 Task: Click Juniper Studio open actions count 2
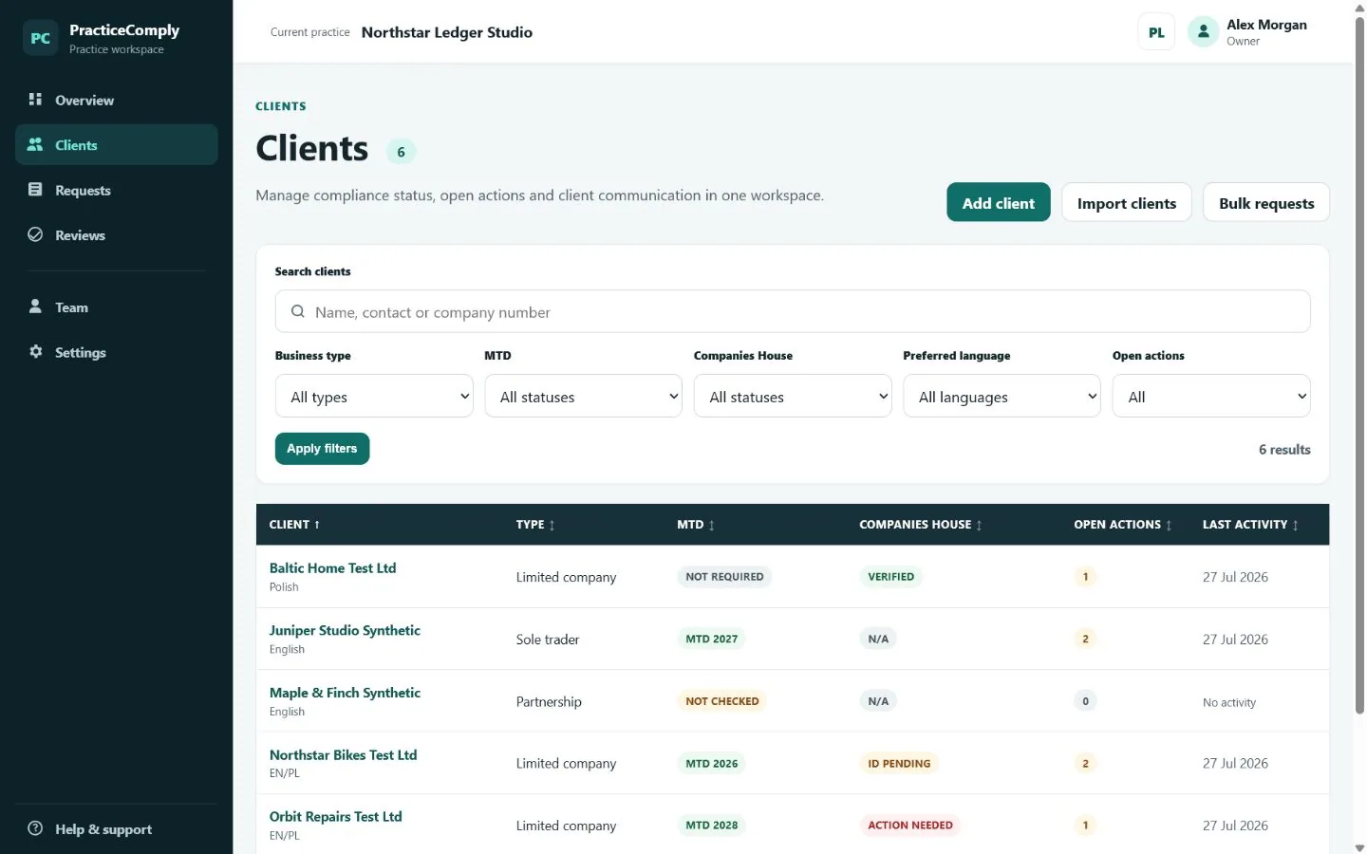click(1085, 639)
